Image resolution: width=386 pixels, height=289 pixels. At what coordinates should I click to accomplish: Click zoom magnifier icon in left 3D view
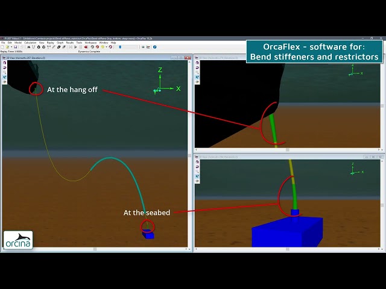click(x=5, y=72)
